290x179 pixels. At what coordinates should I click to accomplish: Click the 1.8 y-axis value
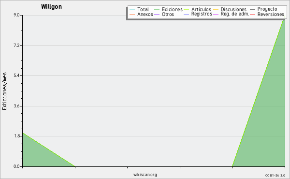(16, 136)
